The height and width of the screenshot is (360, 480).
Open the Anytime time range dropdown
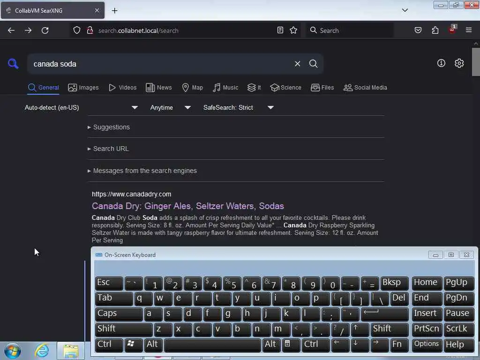[x=171, y=107]
